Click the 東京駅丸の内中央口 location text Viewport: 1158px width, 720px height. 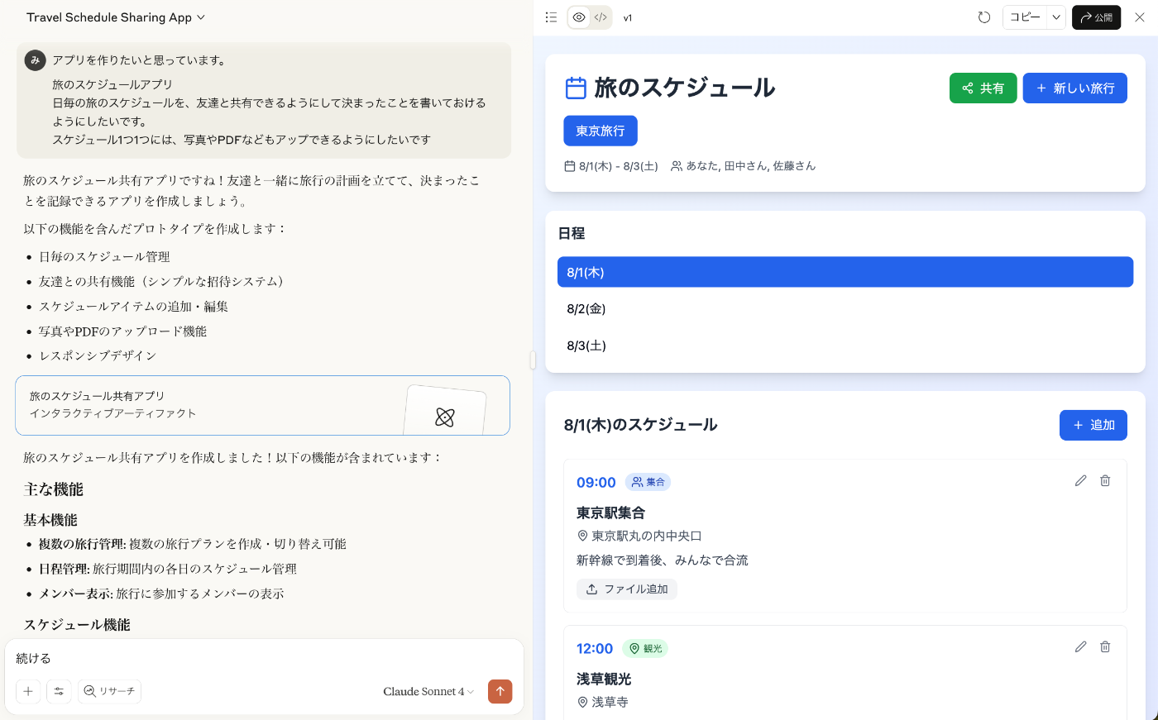pyautogui.click(x=647, y=536)
